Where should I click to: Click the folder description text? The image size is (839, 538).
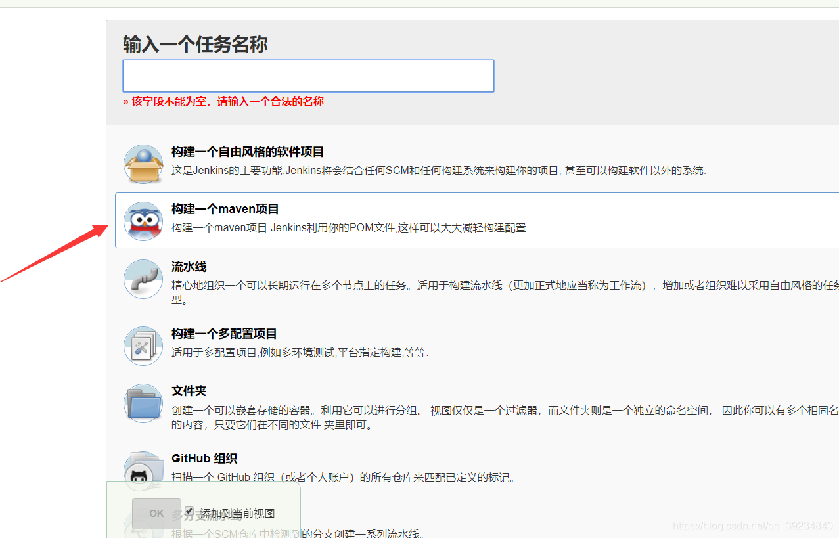(x=505, y=417)
